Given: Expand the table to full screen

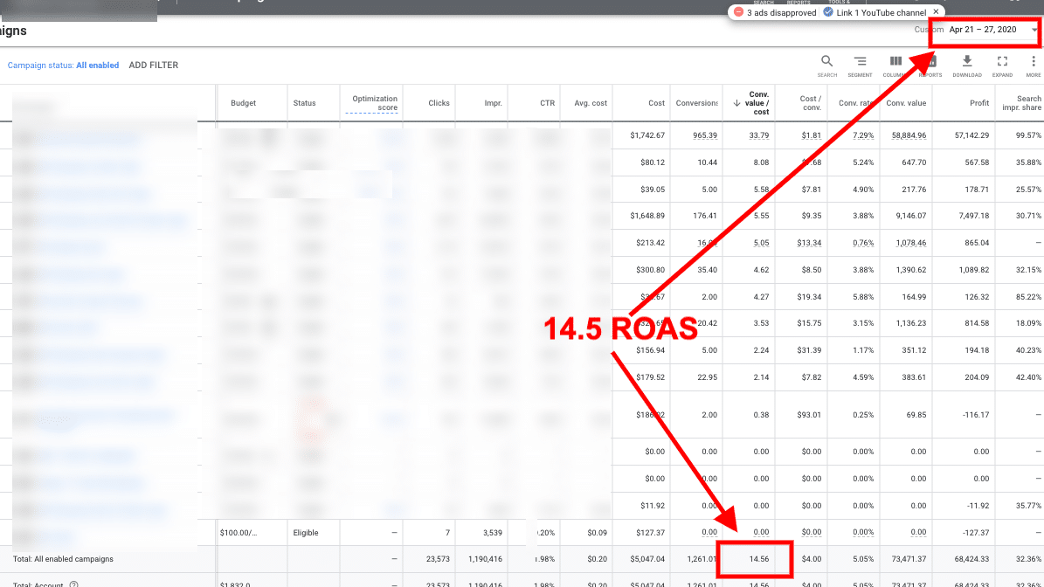Looking at the screenshot, I should coord(1002,64).
